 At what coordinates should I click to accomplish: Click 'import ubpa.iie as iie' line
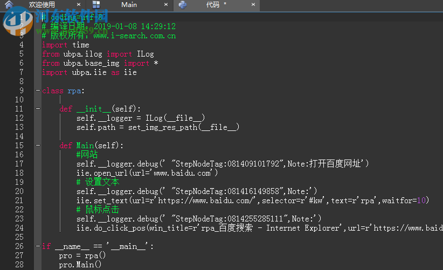pyautogui.click(x=89, y=73)
